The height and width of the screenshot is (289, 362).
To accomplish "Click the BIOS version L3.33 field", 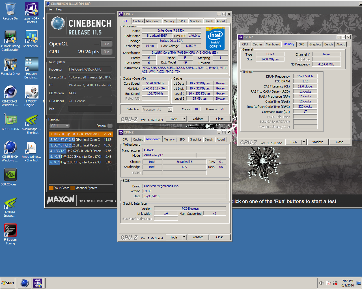I will pos(184,191).
